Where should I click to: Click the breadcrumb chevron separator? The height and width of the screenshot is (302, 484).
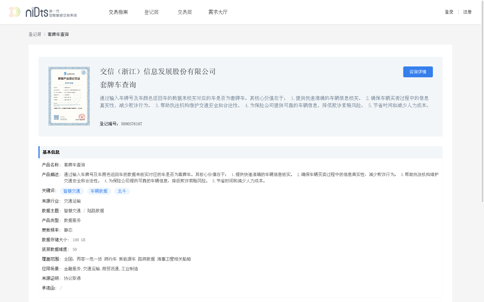tap(44, 34)
